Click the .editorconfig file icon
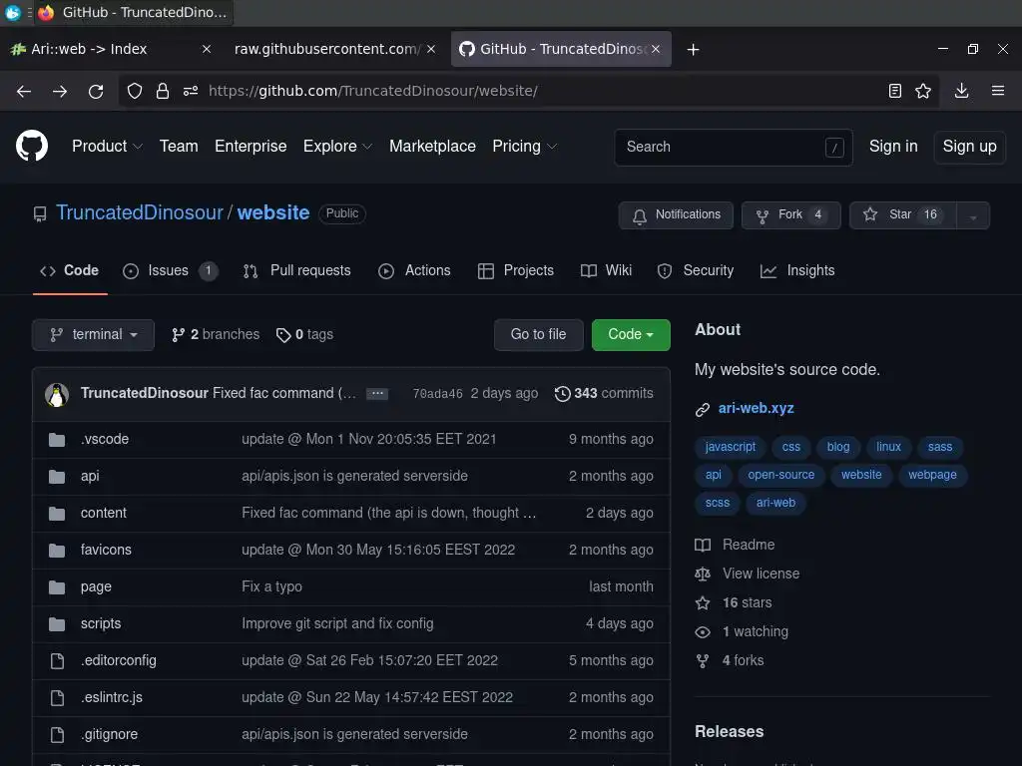 click(x=57, y=661)
